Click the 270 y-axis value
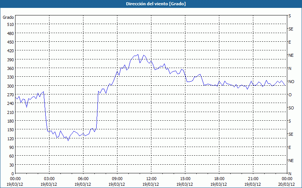 click(11, 95)
